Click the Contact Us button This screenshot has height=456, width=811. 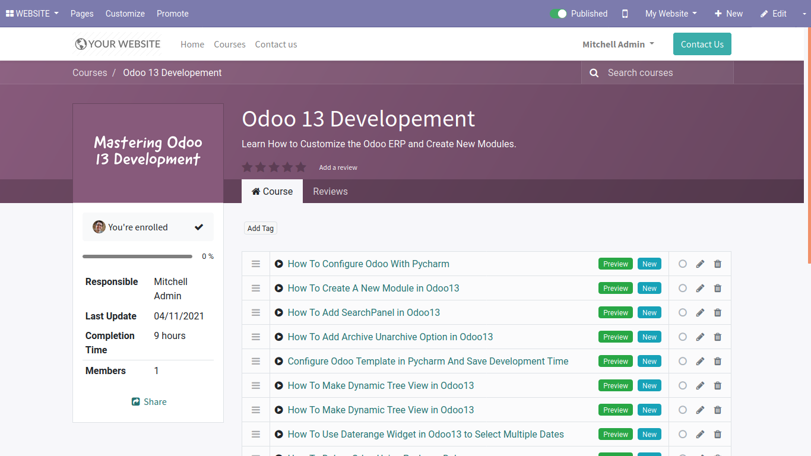[702, 45]
